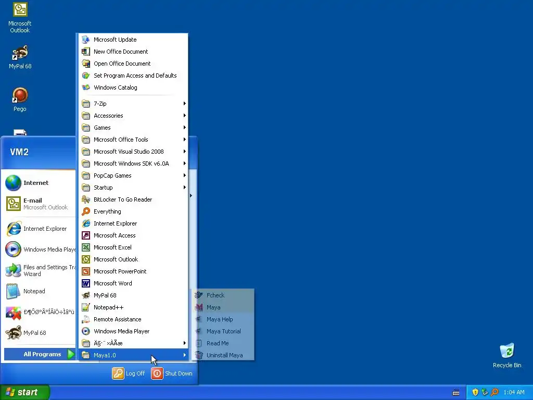
Task: Click the All Programs button
Action: coord(40,354)
